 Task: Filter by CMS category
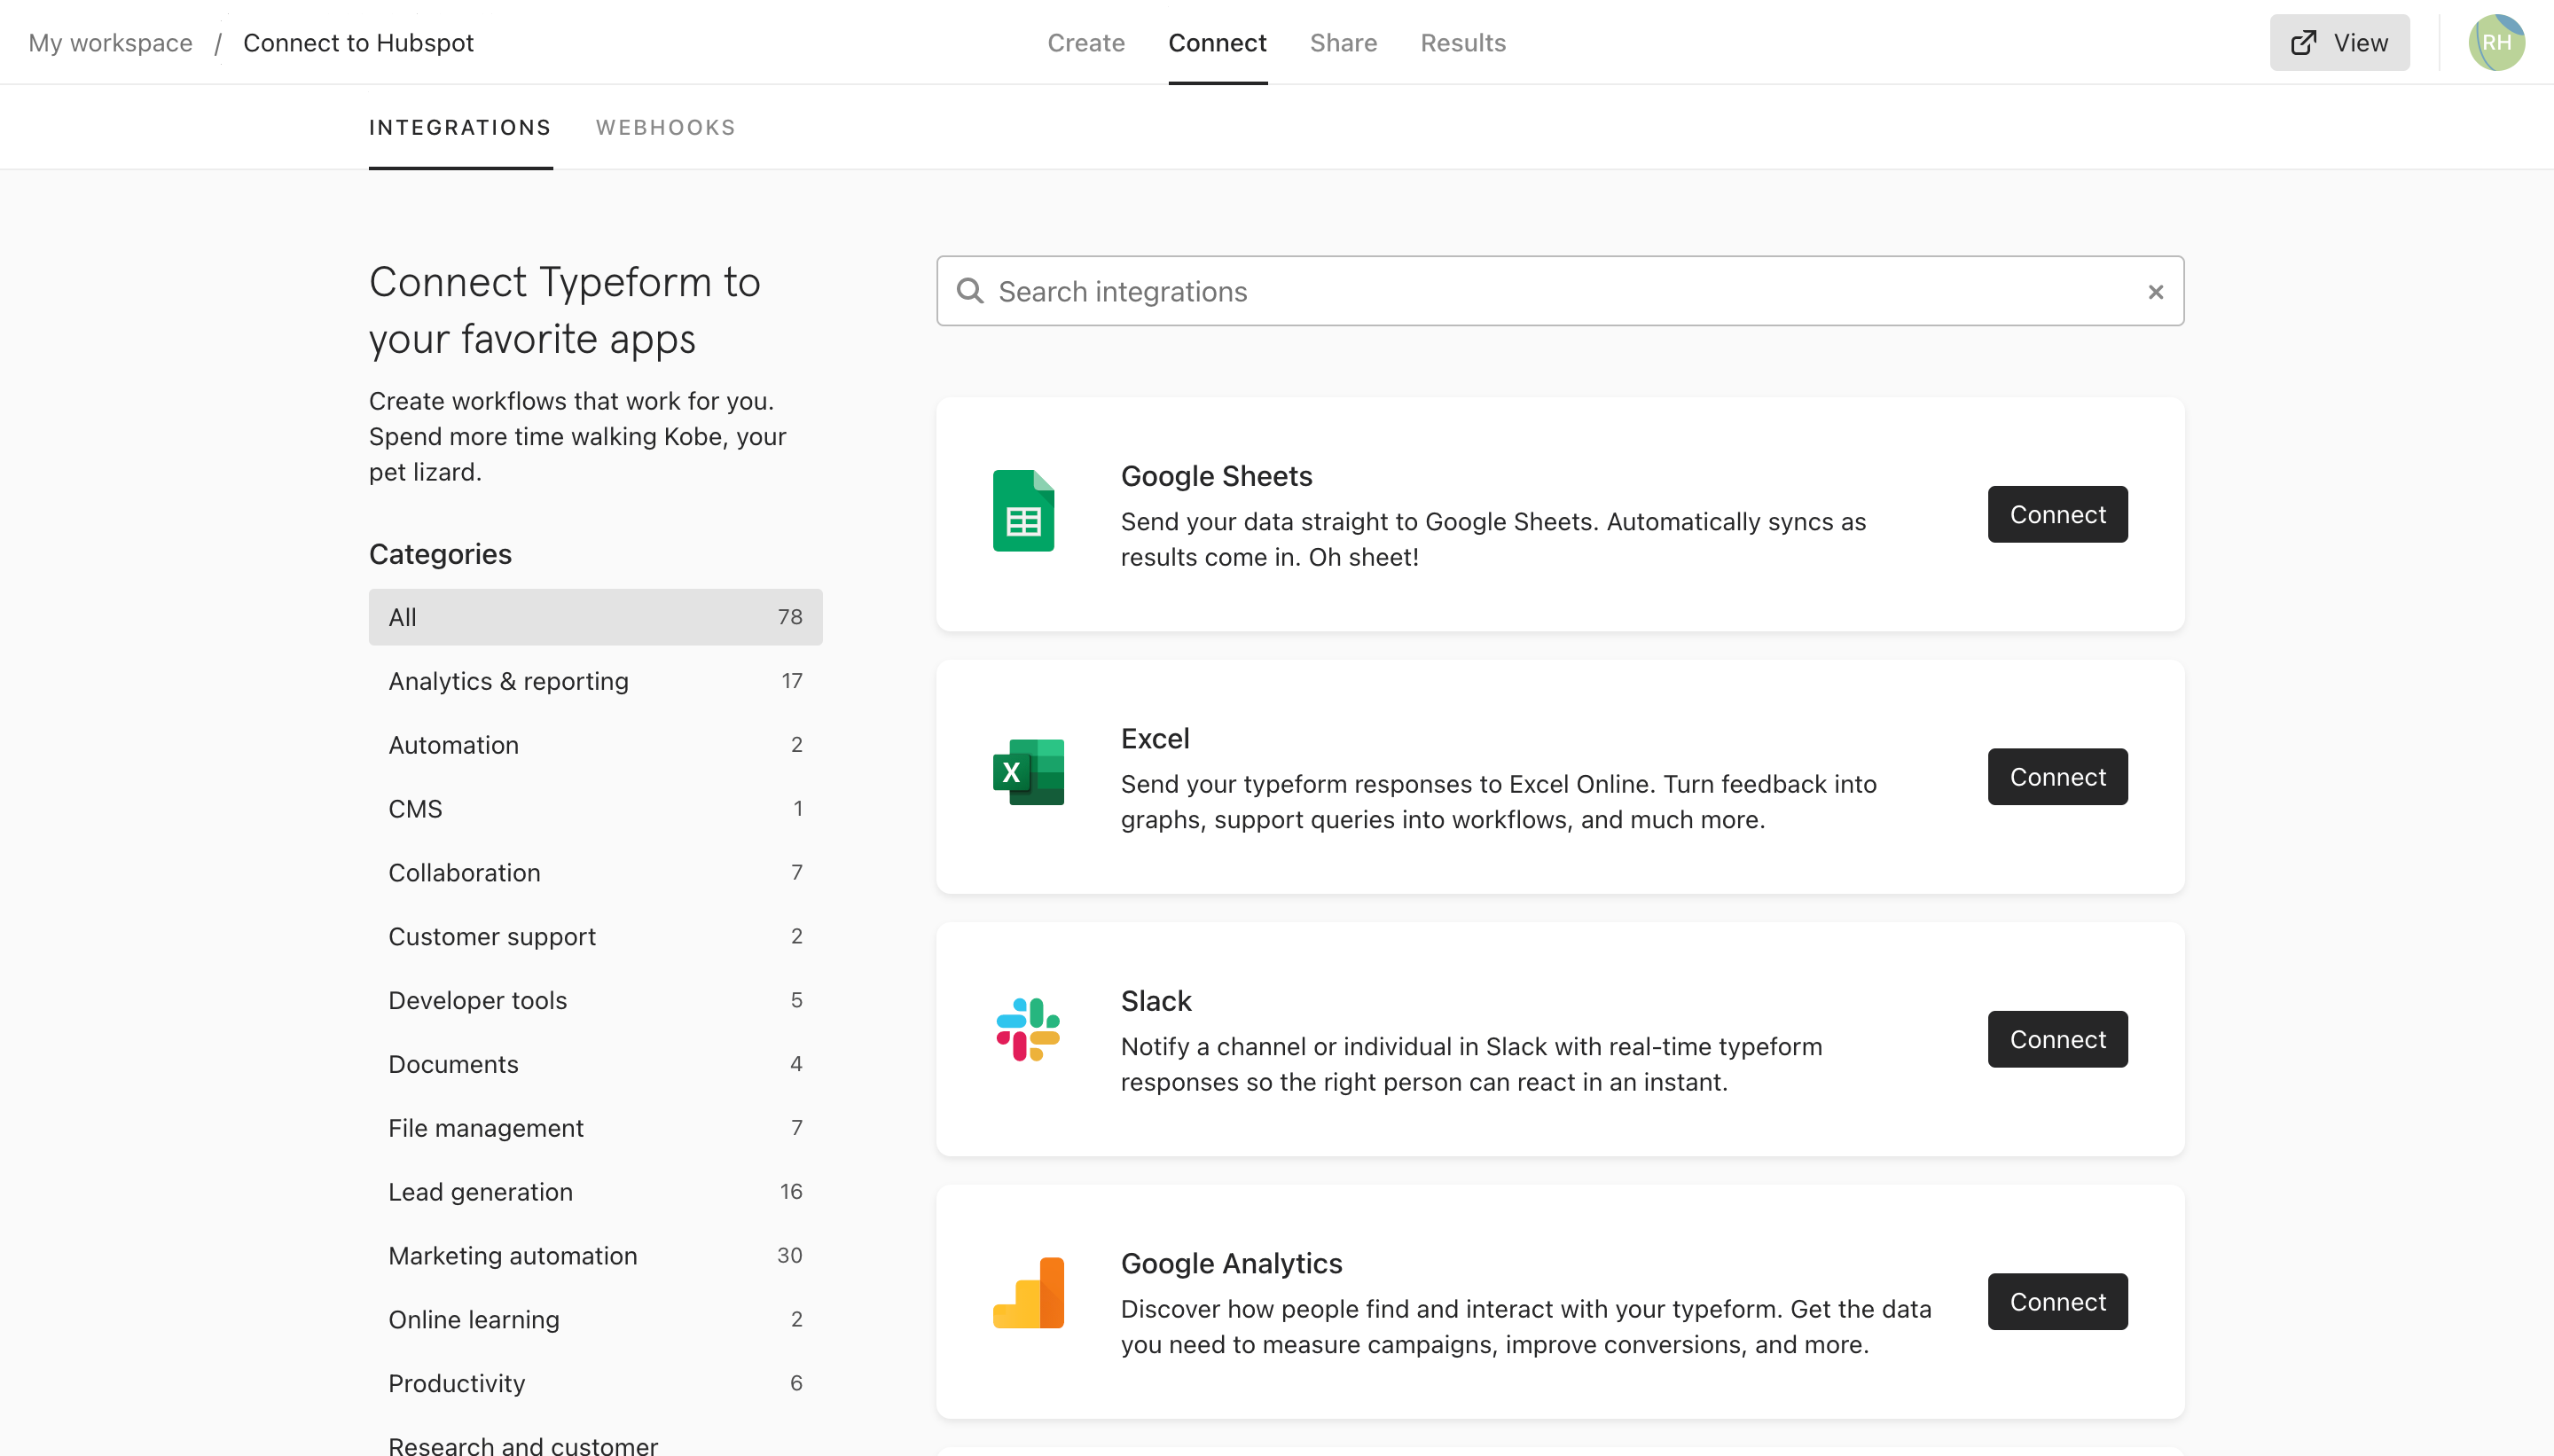pyautogui.click(x=595, y=809)
